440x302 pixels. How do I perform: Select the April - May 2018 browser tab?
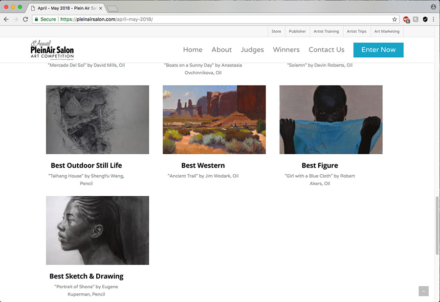(67, 8)
